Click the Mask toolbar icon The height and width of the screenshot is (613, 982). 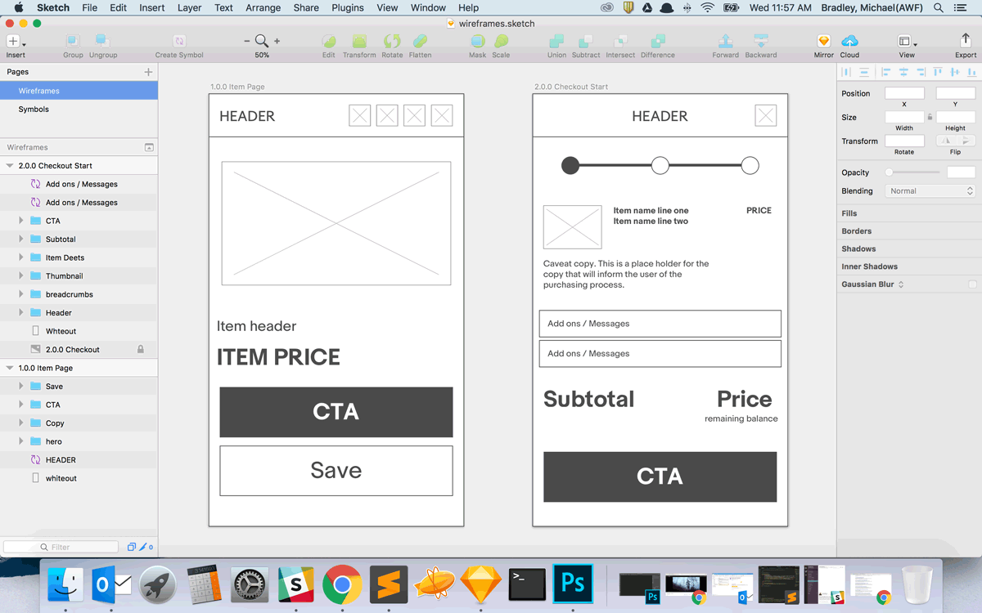477,42
